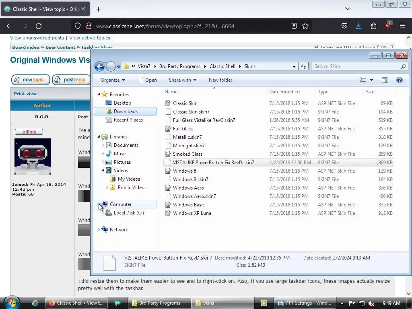Screen dimensions: 412x309
Task: Click the Explorer help icon
Action: point(400,80)
